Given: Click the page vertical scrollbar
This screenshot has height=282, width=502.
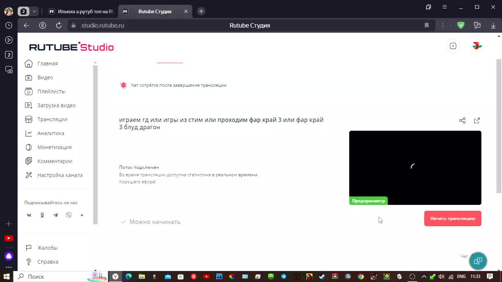Looking at the screenshot, I should click(x=499, y=126).
